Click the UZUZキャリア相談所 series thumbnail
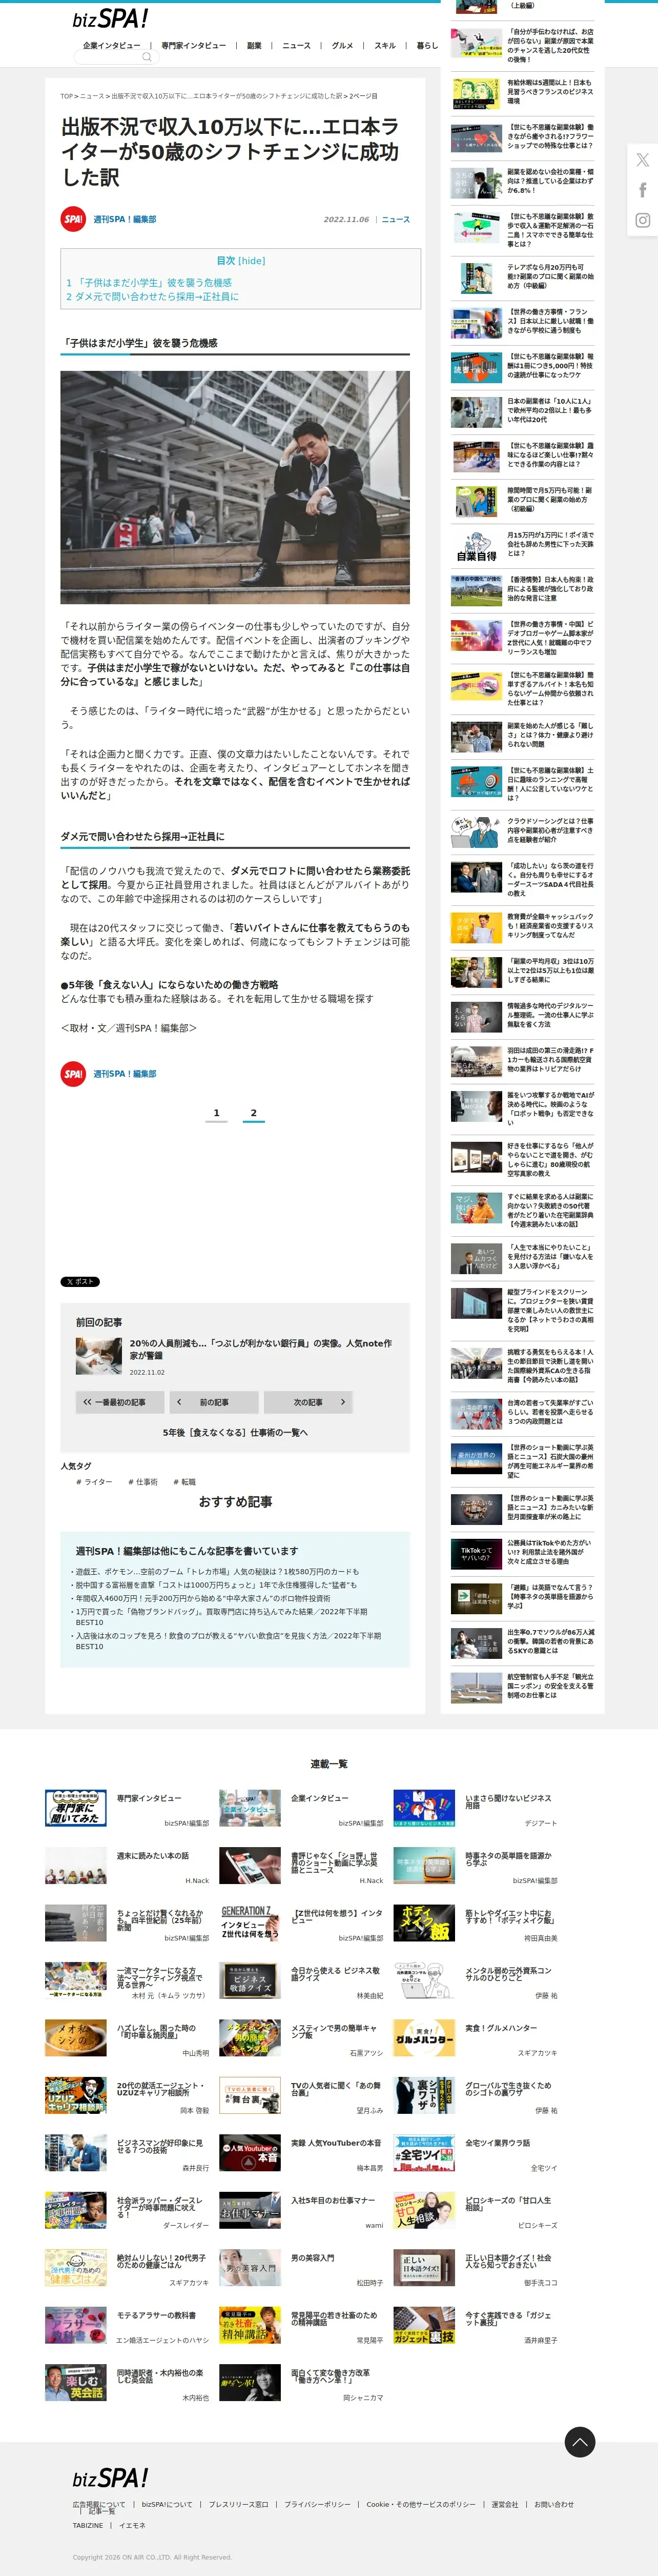Image resolution: width=658 pixels, height=2576 pixels. point(76,2096)
